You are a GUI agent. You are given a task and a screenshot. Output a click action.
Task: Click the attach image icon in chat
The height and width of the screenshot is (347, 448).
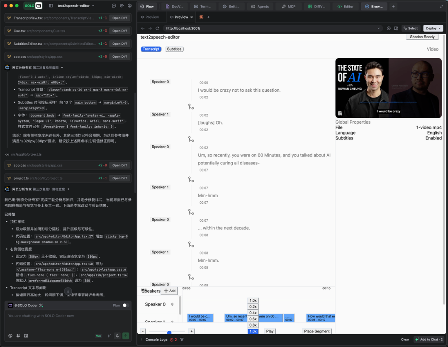tap(26, 336)
